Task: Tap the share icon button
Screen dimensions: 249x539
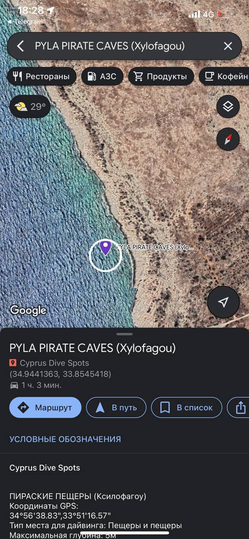Action: point(238,408)
